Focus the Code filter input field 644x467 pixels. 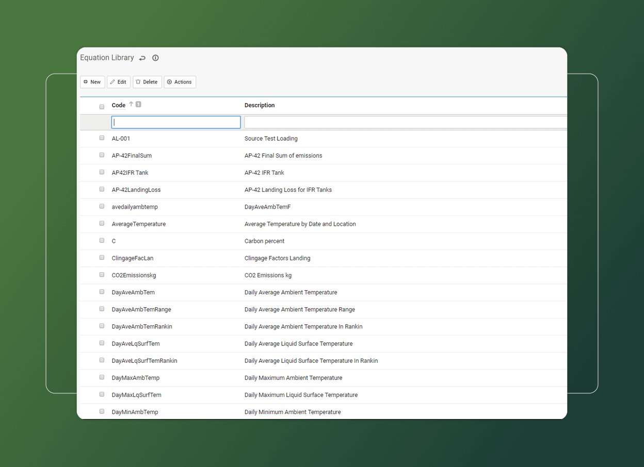pos(176,122)
